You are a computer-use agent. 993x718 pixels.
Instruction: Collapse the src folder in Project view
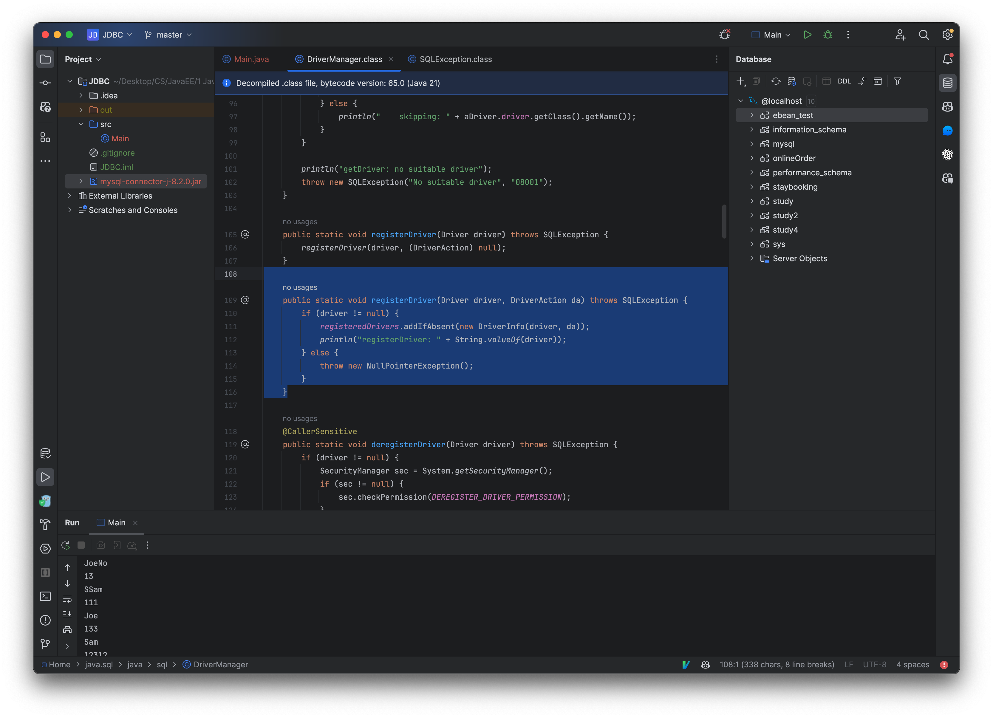(x=81, y=124)
